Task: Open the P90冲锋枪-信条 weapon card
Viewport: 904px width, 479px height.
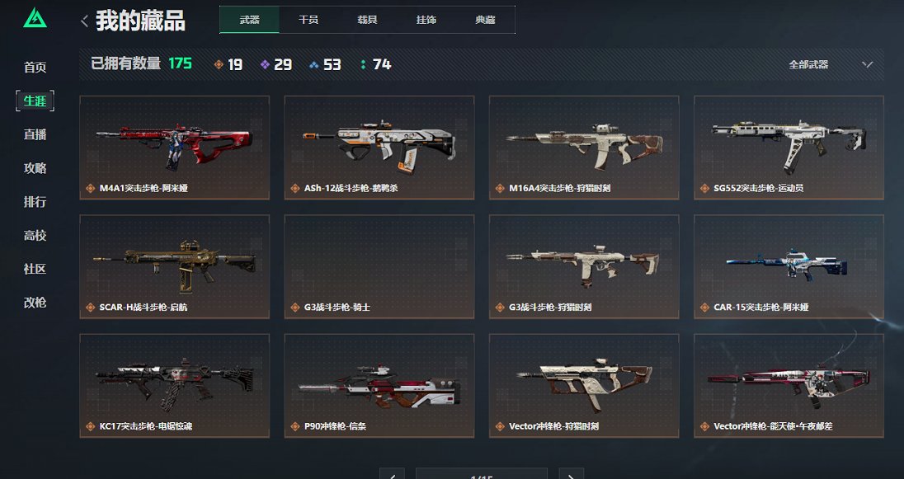Action: pyautogui.click(x=379, y=386)
